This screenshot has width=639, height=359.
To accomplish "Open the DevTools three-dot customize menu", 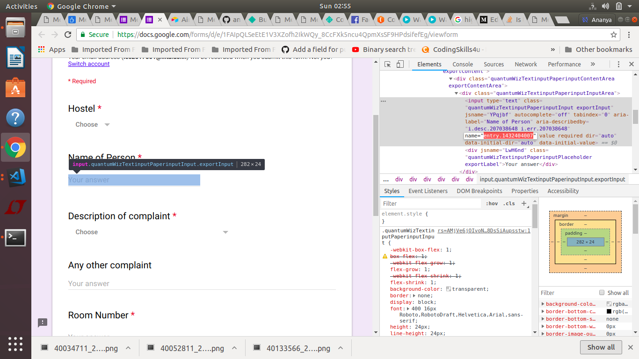I will tap(618, 65).
